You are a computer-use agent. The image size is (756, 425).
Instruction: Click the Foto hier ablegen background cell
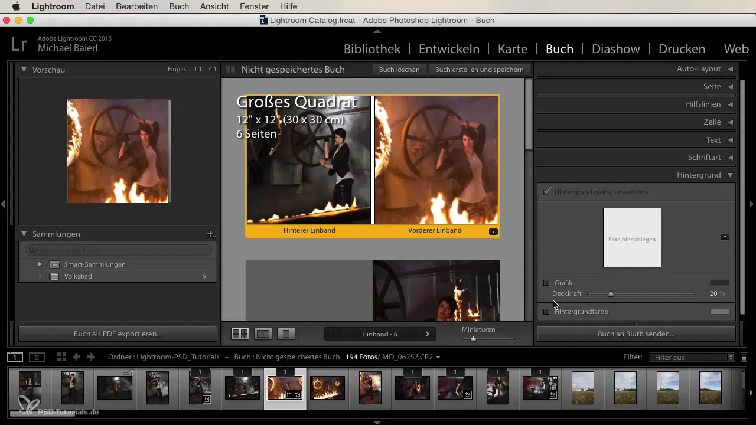click(632, 237)
